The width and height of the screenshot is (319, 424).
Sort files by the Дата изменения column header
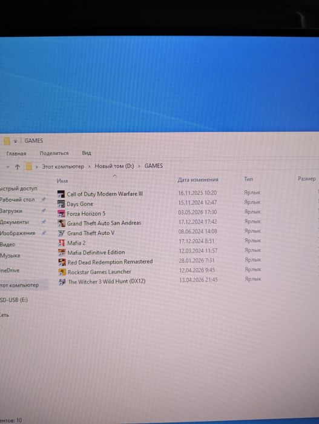198,179
